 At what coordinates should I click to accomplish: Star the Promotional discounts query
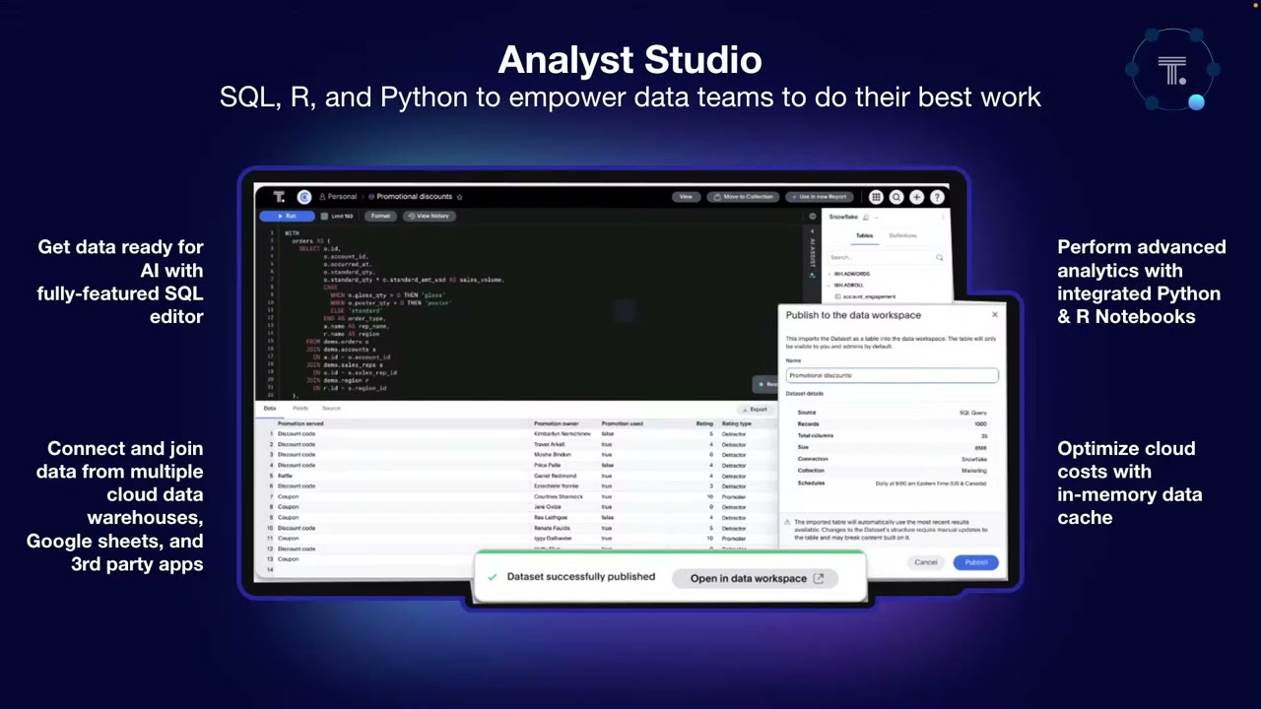point(459,197)
